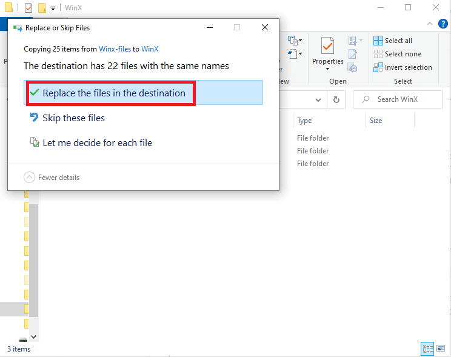451x357 pixels.
Task: Open Customize Quick Access Toolbar dropdown
Action: click(53, 8)
